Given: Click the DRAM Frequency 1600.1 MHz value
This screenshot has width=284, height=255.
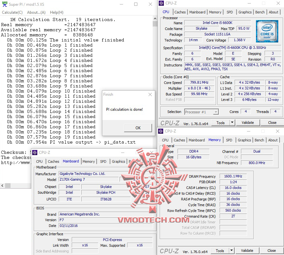Looking at the screenshot, I should click(x=233, y=176).
